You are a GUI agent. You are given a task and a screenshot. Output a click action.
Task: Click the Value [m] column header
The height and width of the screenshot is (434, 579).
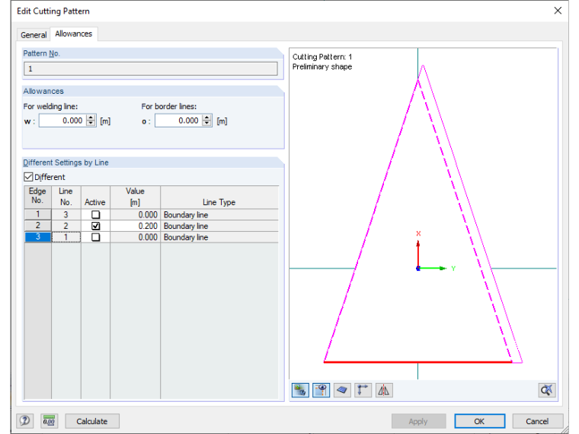click(135, 198)
